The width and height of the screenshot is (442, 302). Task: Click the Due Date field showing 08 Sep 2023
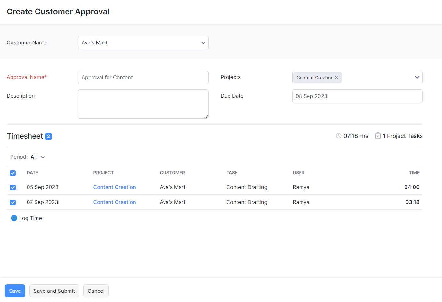[357, 96]
